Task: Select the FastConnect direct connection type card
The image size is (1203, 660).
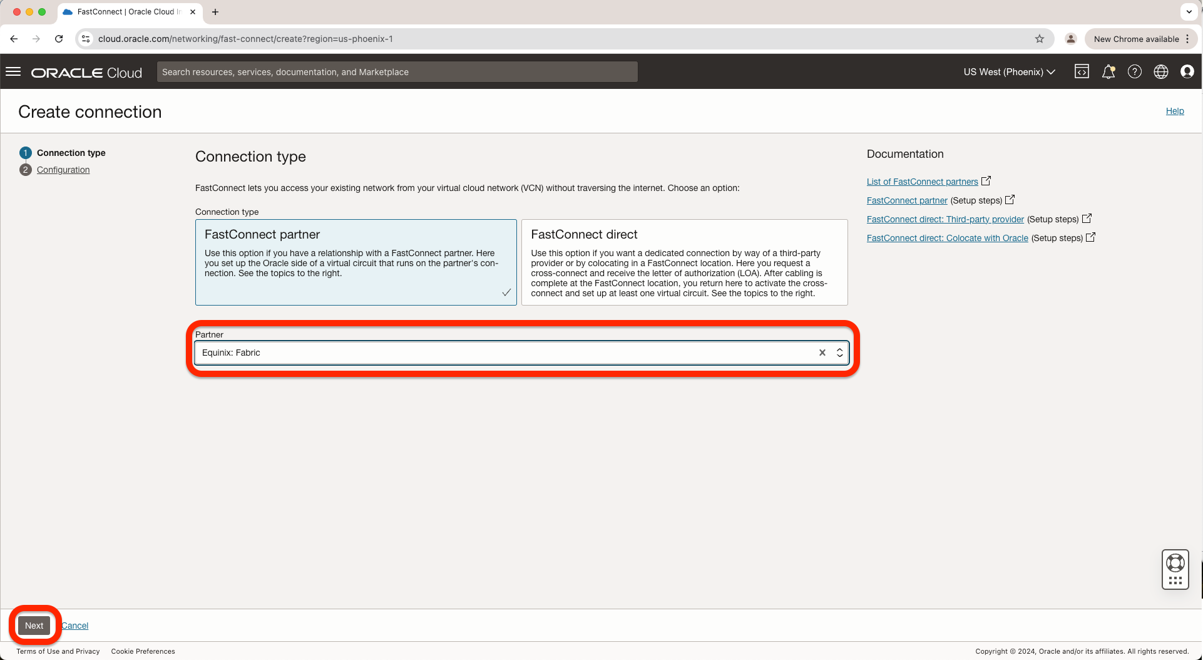Action: (685, 262)
